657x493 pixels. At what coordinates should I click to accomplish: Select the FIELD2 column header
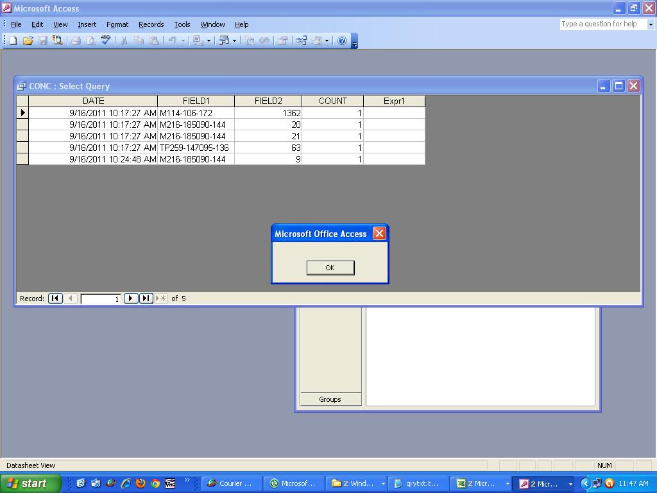click(x=268, y=101)
